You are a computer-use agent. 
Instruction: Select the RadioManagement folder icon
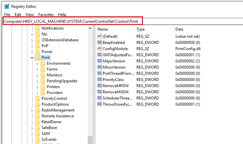pyautogui.click(x=37, y=110)
